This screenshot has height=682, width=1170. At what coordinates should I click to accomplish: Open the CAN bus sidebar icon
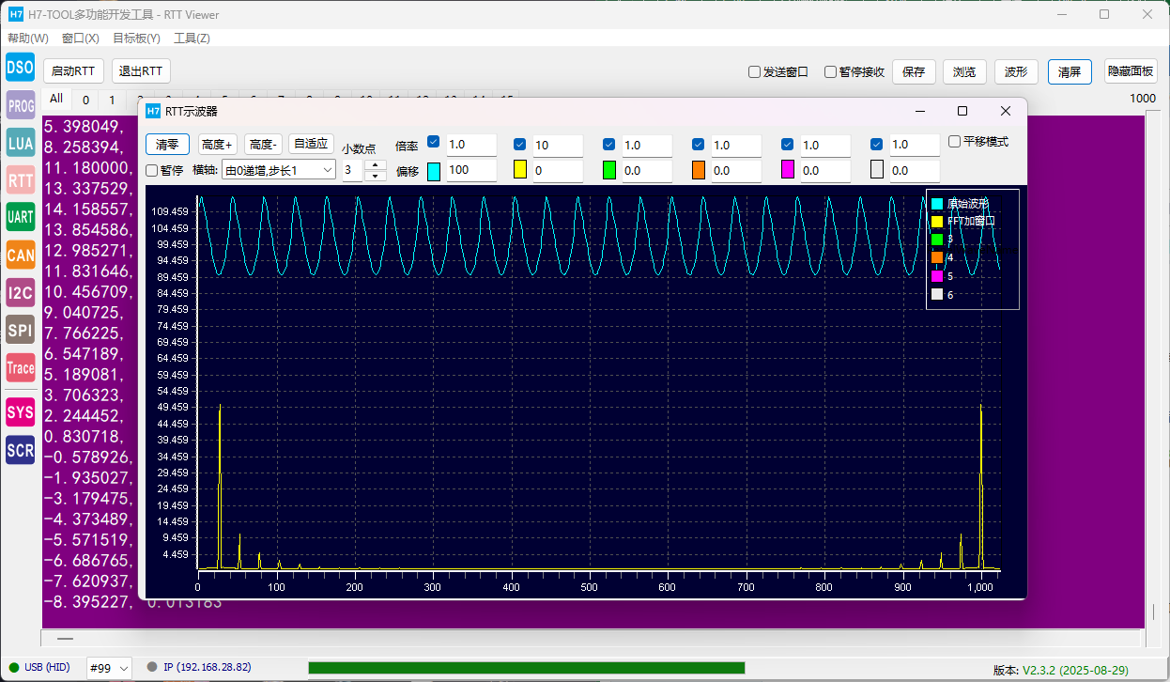20,255
